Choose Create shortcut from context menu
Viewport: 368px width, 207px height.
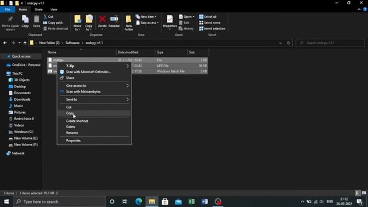[x=94, y=121]
